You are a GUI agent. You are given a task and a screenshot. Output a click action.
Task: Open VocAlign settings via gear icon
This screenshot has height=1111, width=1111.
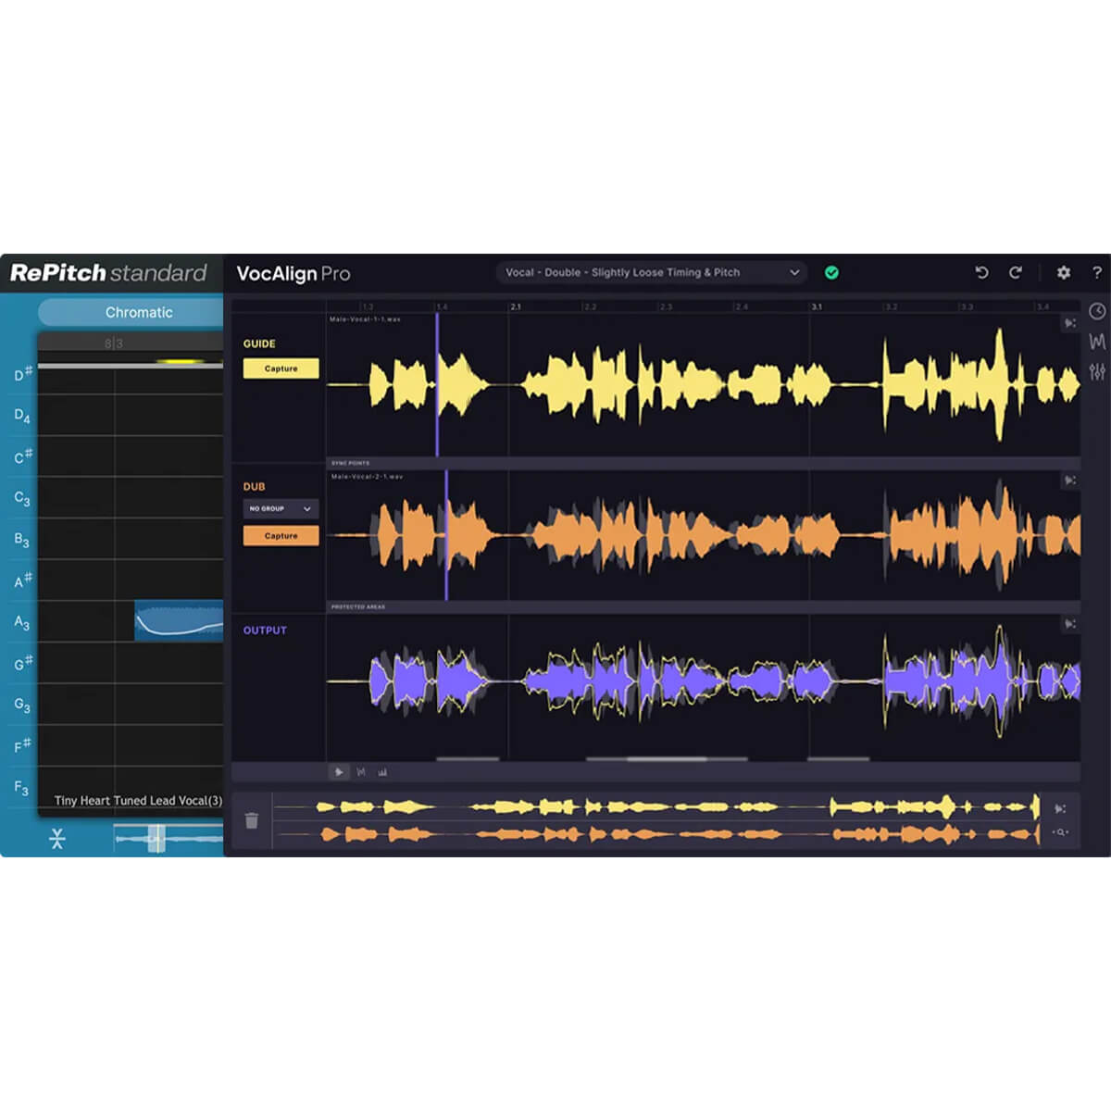click(x=1064, y=272)
